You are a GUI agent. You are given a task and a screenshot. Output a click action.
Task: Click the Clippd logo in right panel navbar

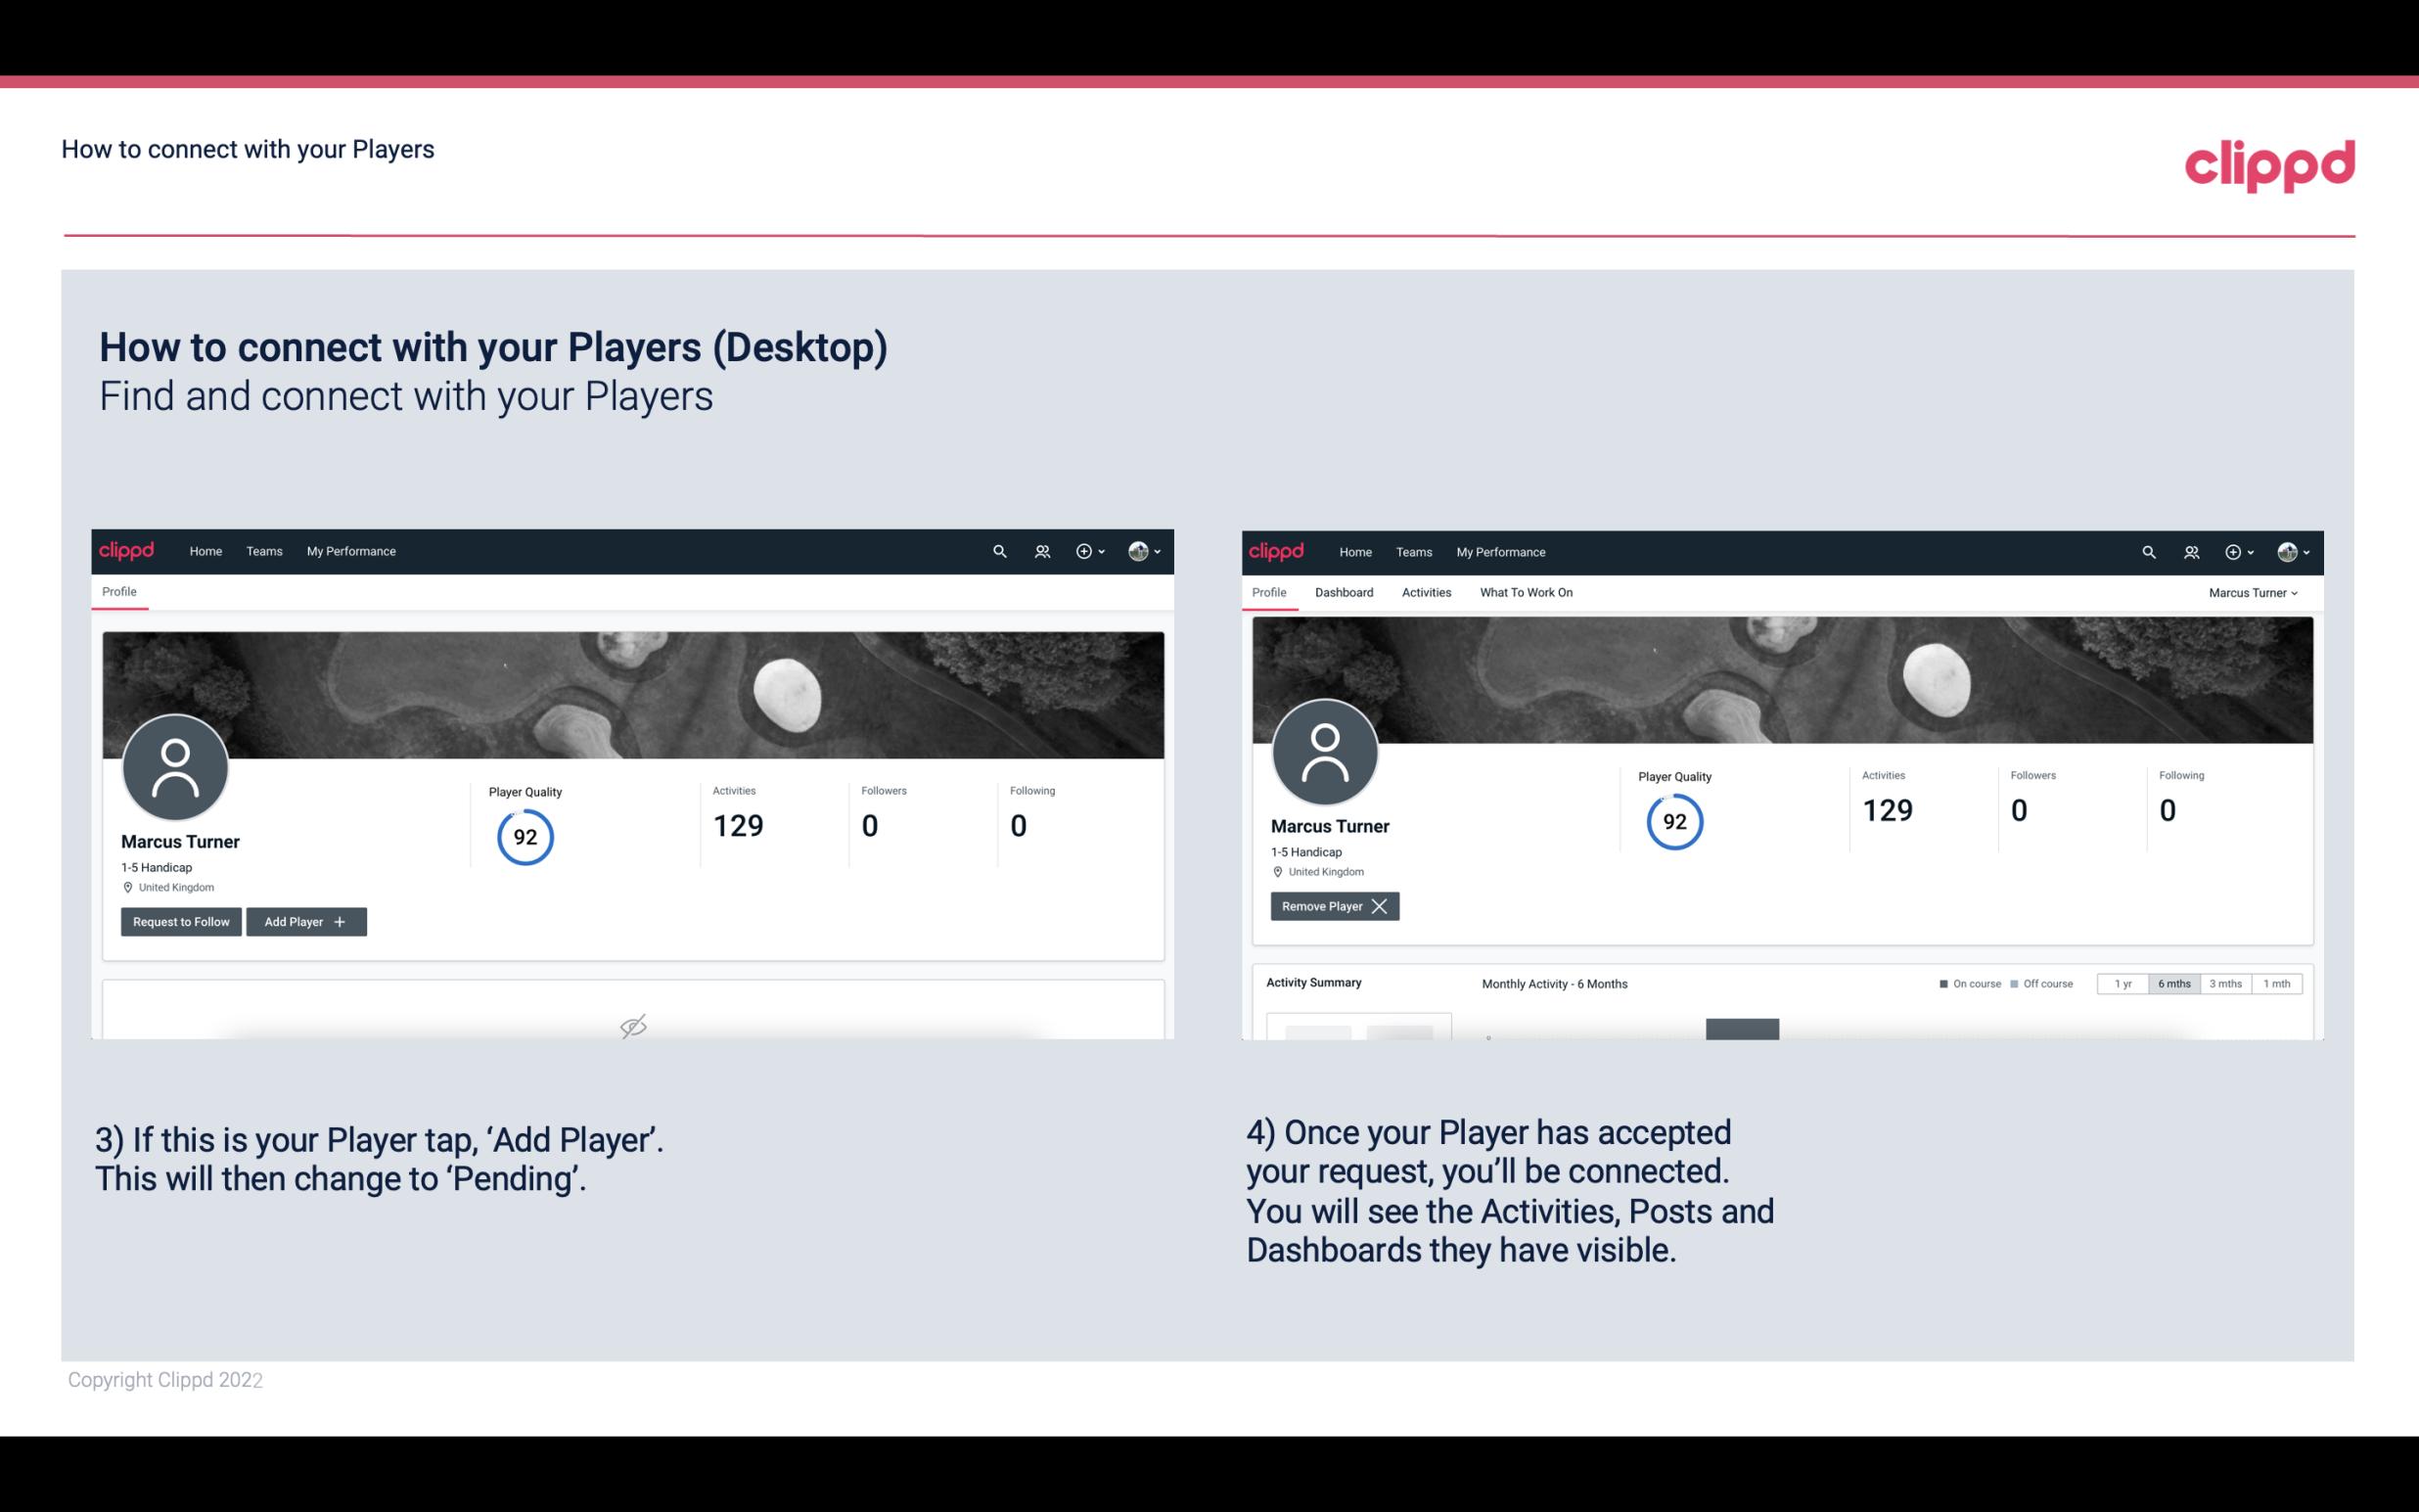pos(1278,552)
